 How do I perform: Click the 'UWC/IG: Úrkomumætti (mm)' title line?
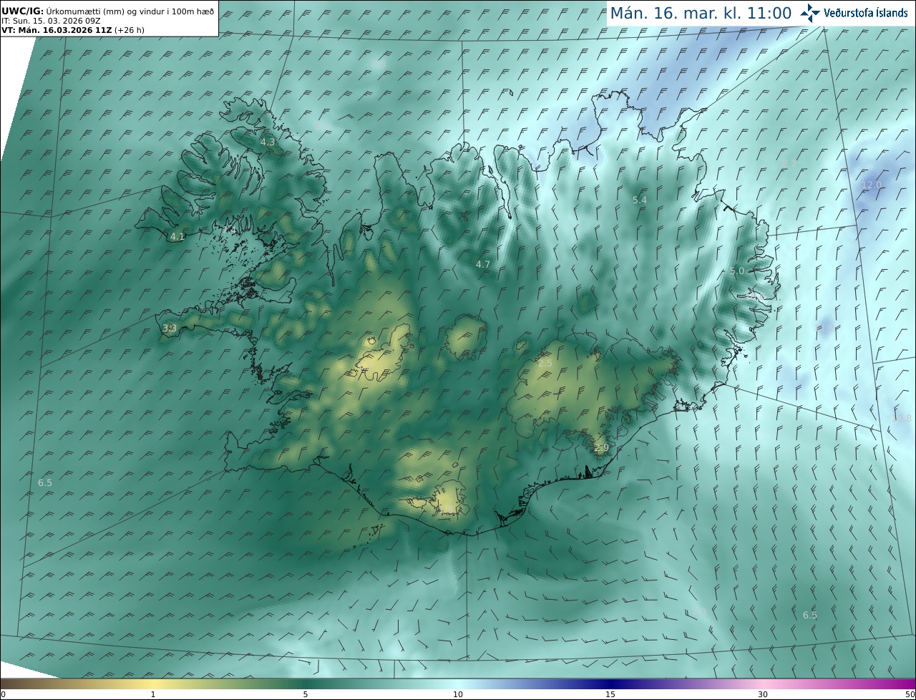coord(108,11)
